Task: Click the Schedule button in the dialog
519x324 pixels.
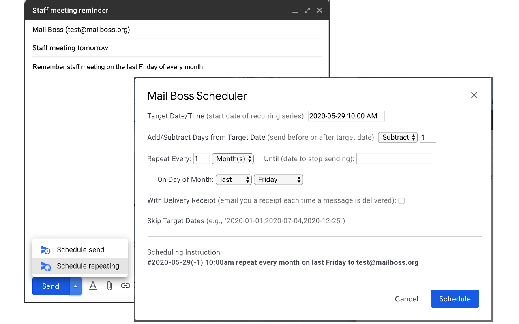Action: coord(455,299)
